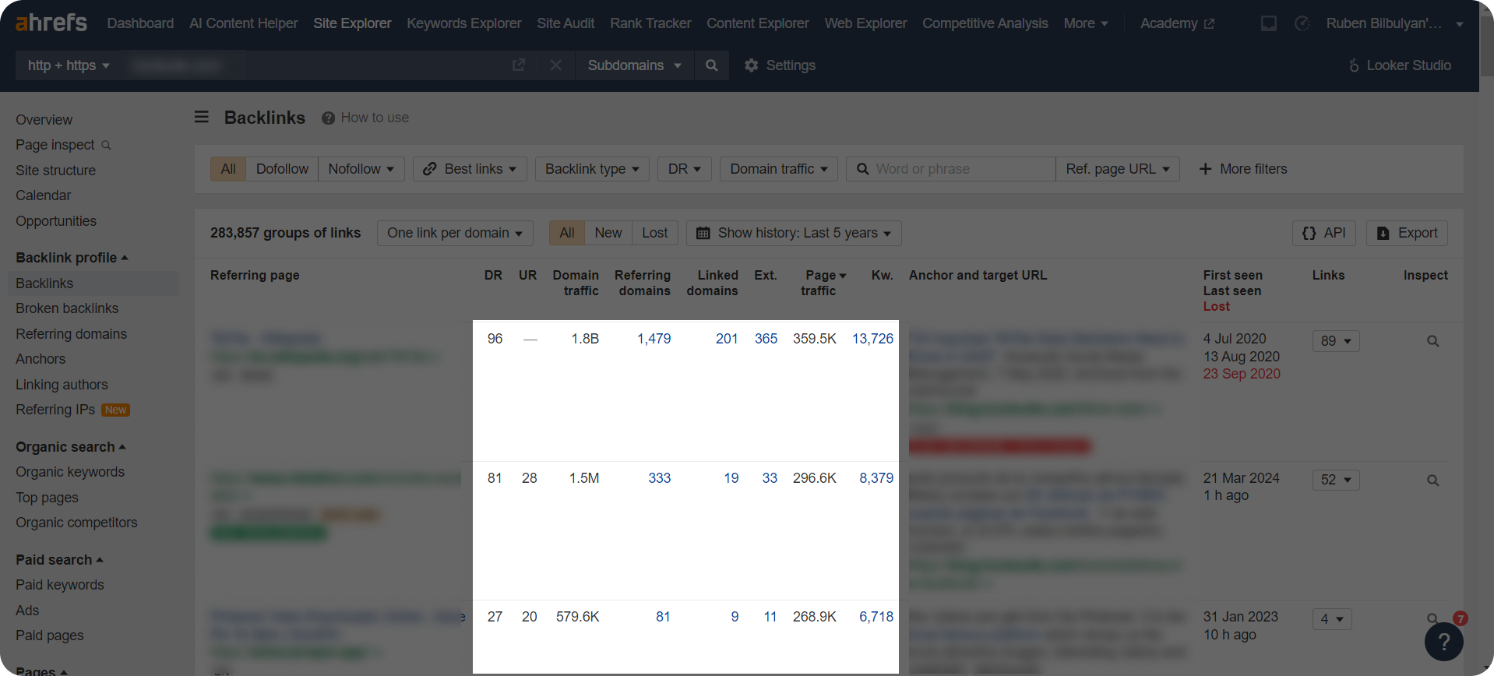The image size is (1494, 676).
Task: Open Rank Tracker in top navigation
Action: point(650,23)
